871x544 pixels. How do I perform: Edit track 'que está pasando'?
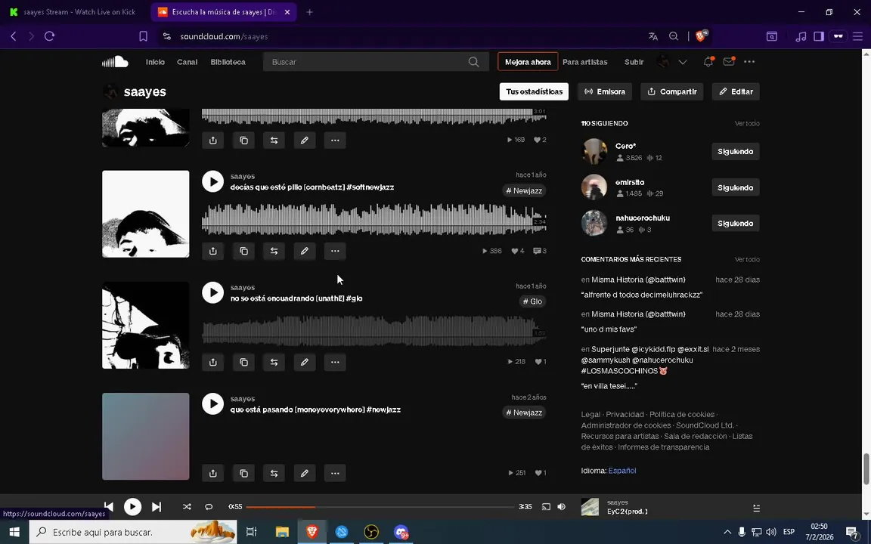305,473
